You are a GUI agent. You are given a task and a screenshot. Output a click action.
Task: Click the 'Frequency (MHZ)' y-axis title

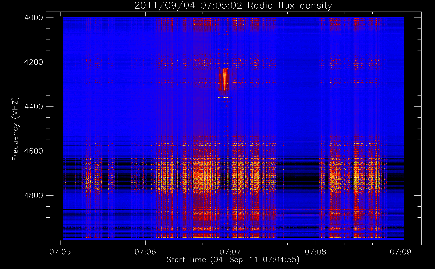(x=16, y=129)
